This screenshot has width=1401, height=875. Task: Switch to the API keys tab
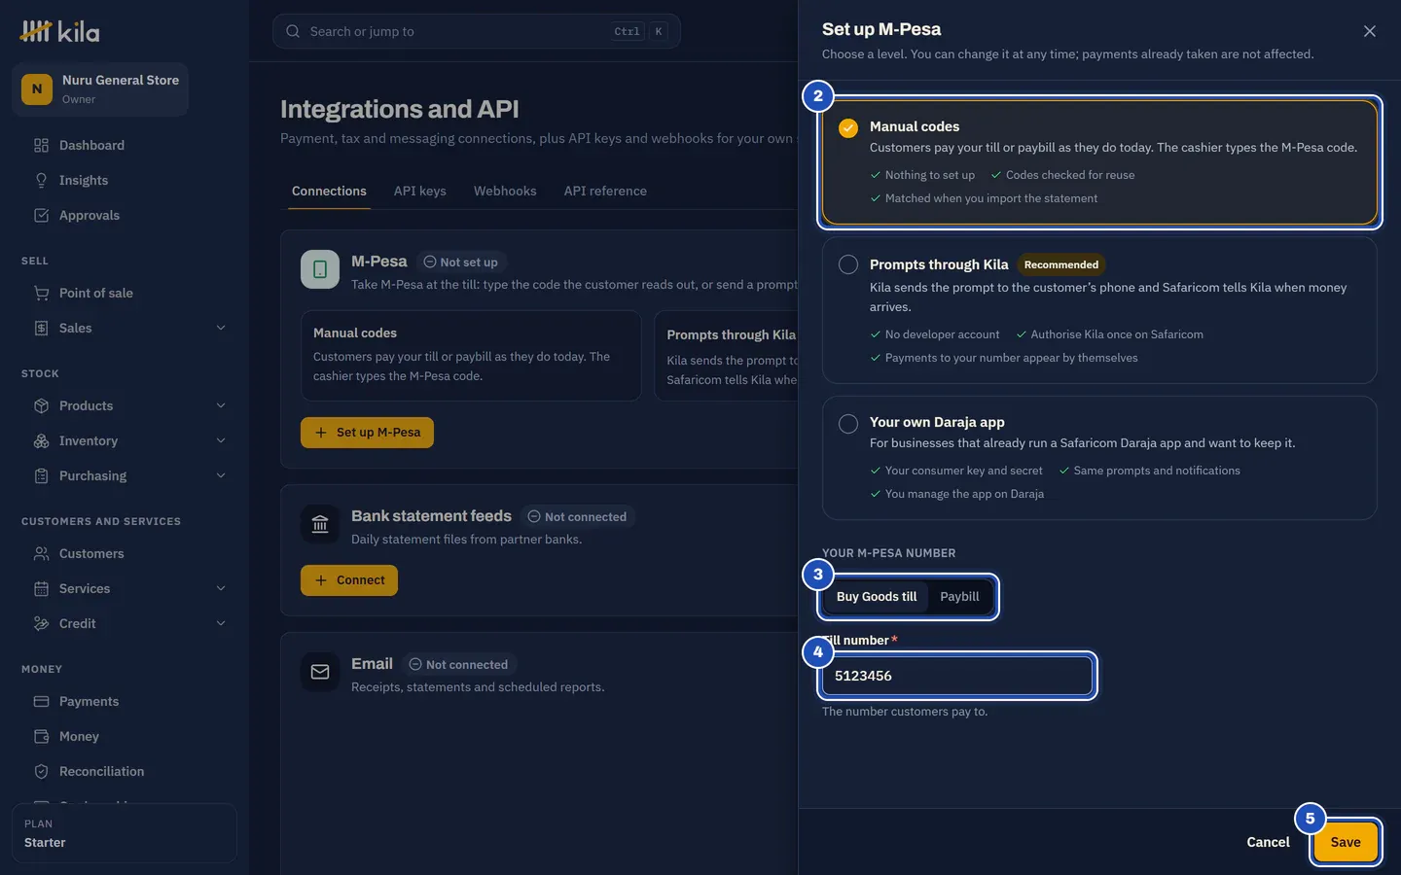point(420,191)
